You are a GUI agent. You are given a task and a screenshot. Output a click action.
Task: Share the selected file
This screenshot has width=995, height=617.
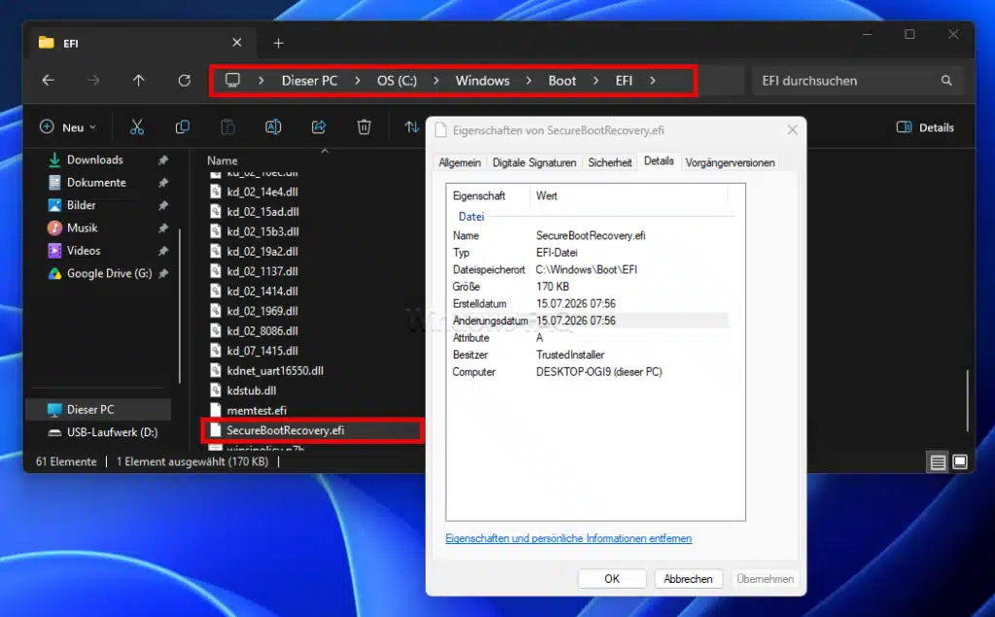tap(319, 127)
